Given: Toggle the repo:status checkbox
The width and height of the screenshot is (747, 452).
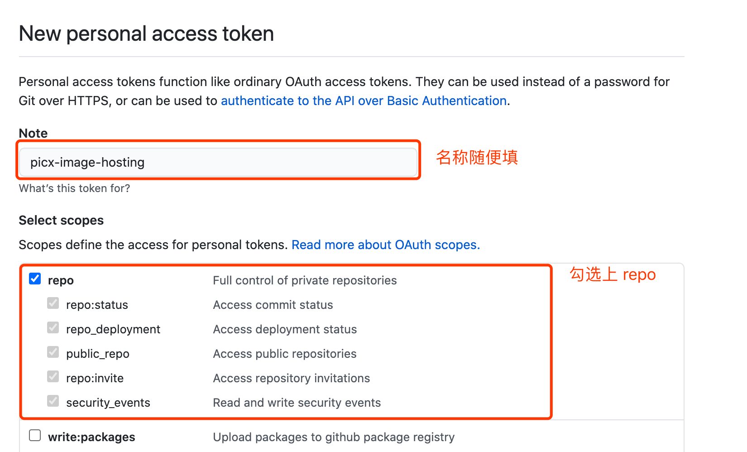Looking at the screenshot, I should click(53, 303).
